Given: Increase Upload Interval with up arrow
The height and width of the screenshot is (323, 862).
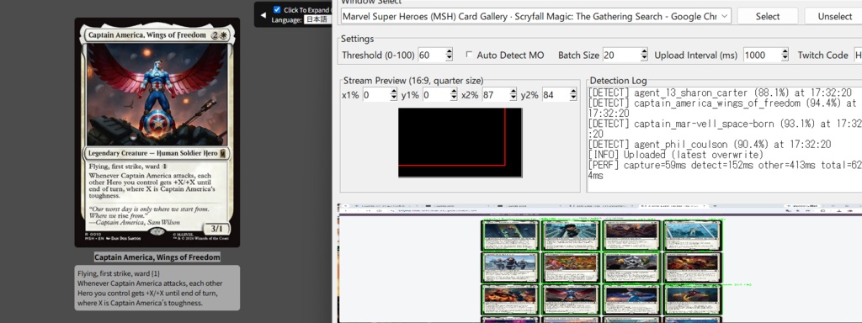Looking at the screenshot, I should [785, 51].
